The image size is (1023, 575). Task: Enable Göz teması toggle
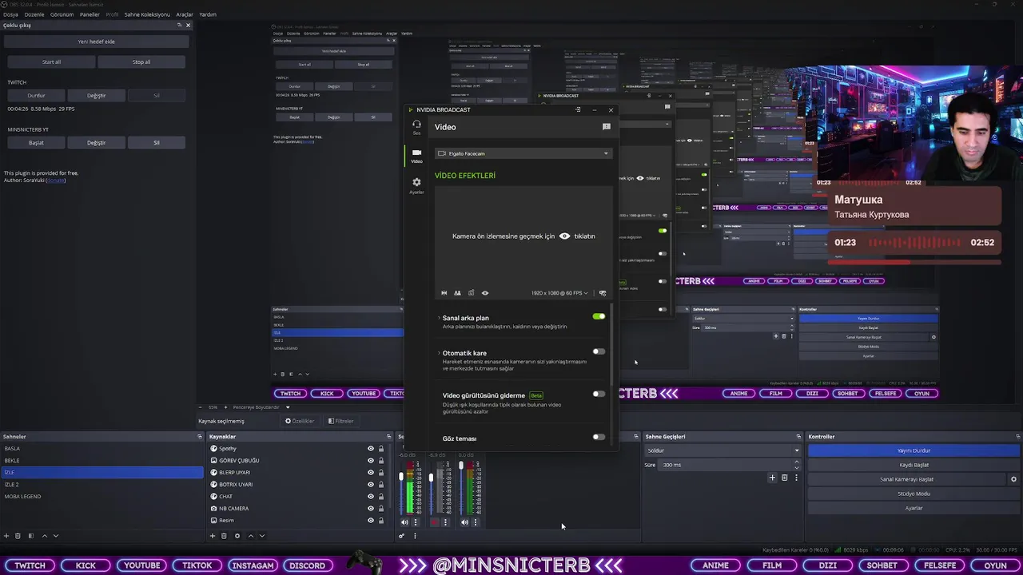pyautogui.click(x=599, y=437)
